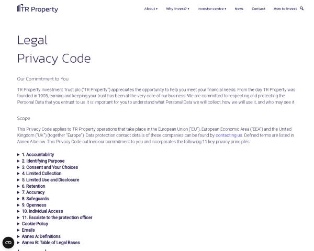
Task: Expand 5. Limited Use and Disclosure
Action: 50,180
